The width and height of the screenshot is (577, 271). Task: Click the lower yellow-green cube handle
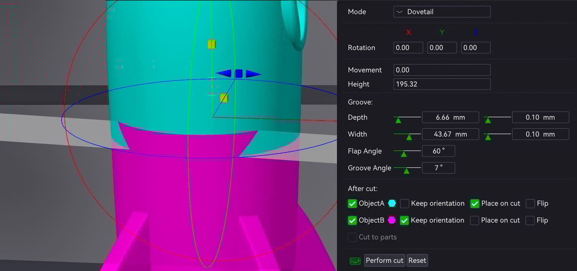click(224, 98)
